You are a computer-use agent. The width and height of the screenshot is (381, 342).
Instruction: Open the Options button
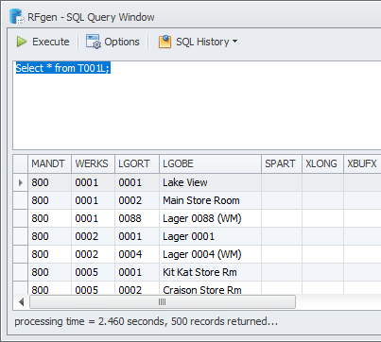(x=113, y=42)
